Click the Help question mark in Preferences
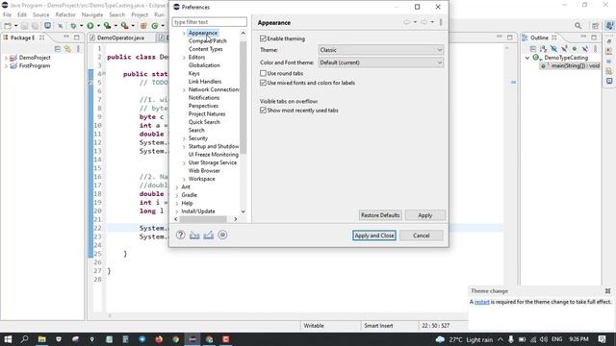The height and width of the screenshot is (346, 616). coord(180,235)
